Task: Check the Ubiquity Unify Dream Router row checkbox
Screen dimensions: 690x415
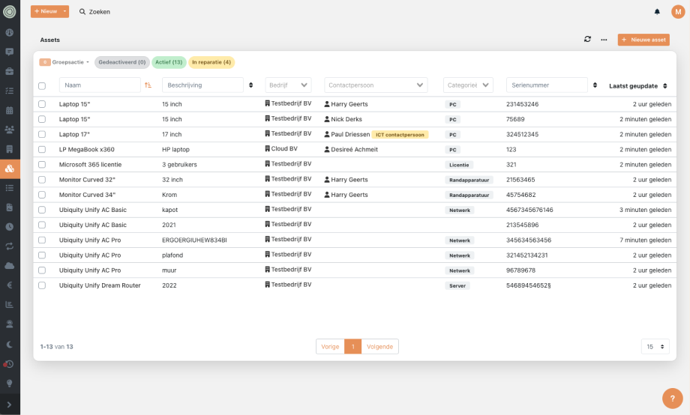Action: point(42,285)
